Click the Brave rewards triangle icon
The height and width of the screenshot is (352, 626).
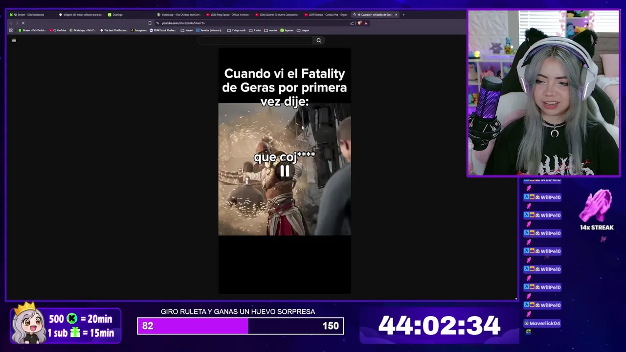coord(366,23)
